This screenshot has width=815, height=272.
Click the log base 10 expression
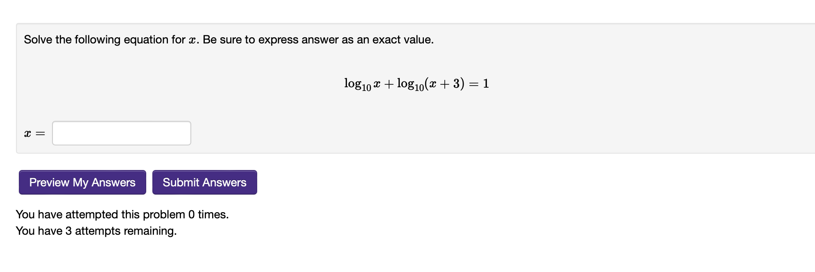[358, 83]
